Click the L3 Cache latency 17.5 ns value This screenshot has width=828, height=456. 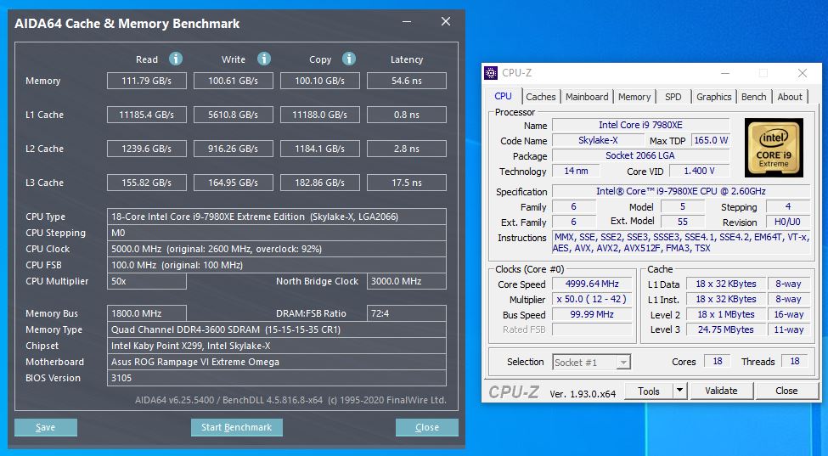point(407,183)
